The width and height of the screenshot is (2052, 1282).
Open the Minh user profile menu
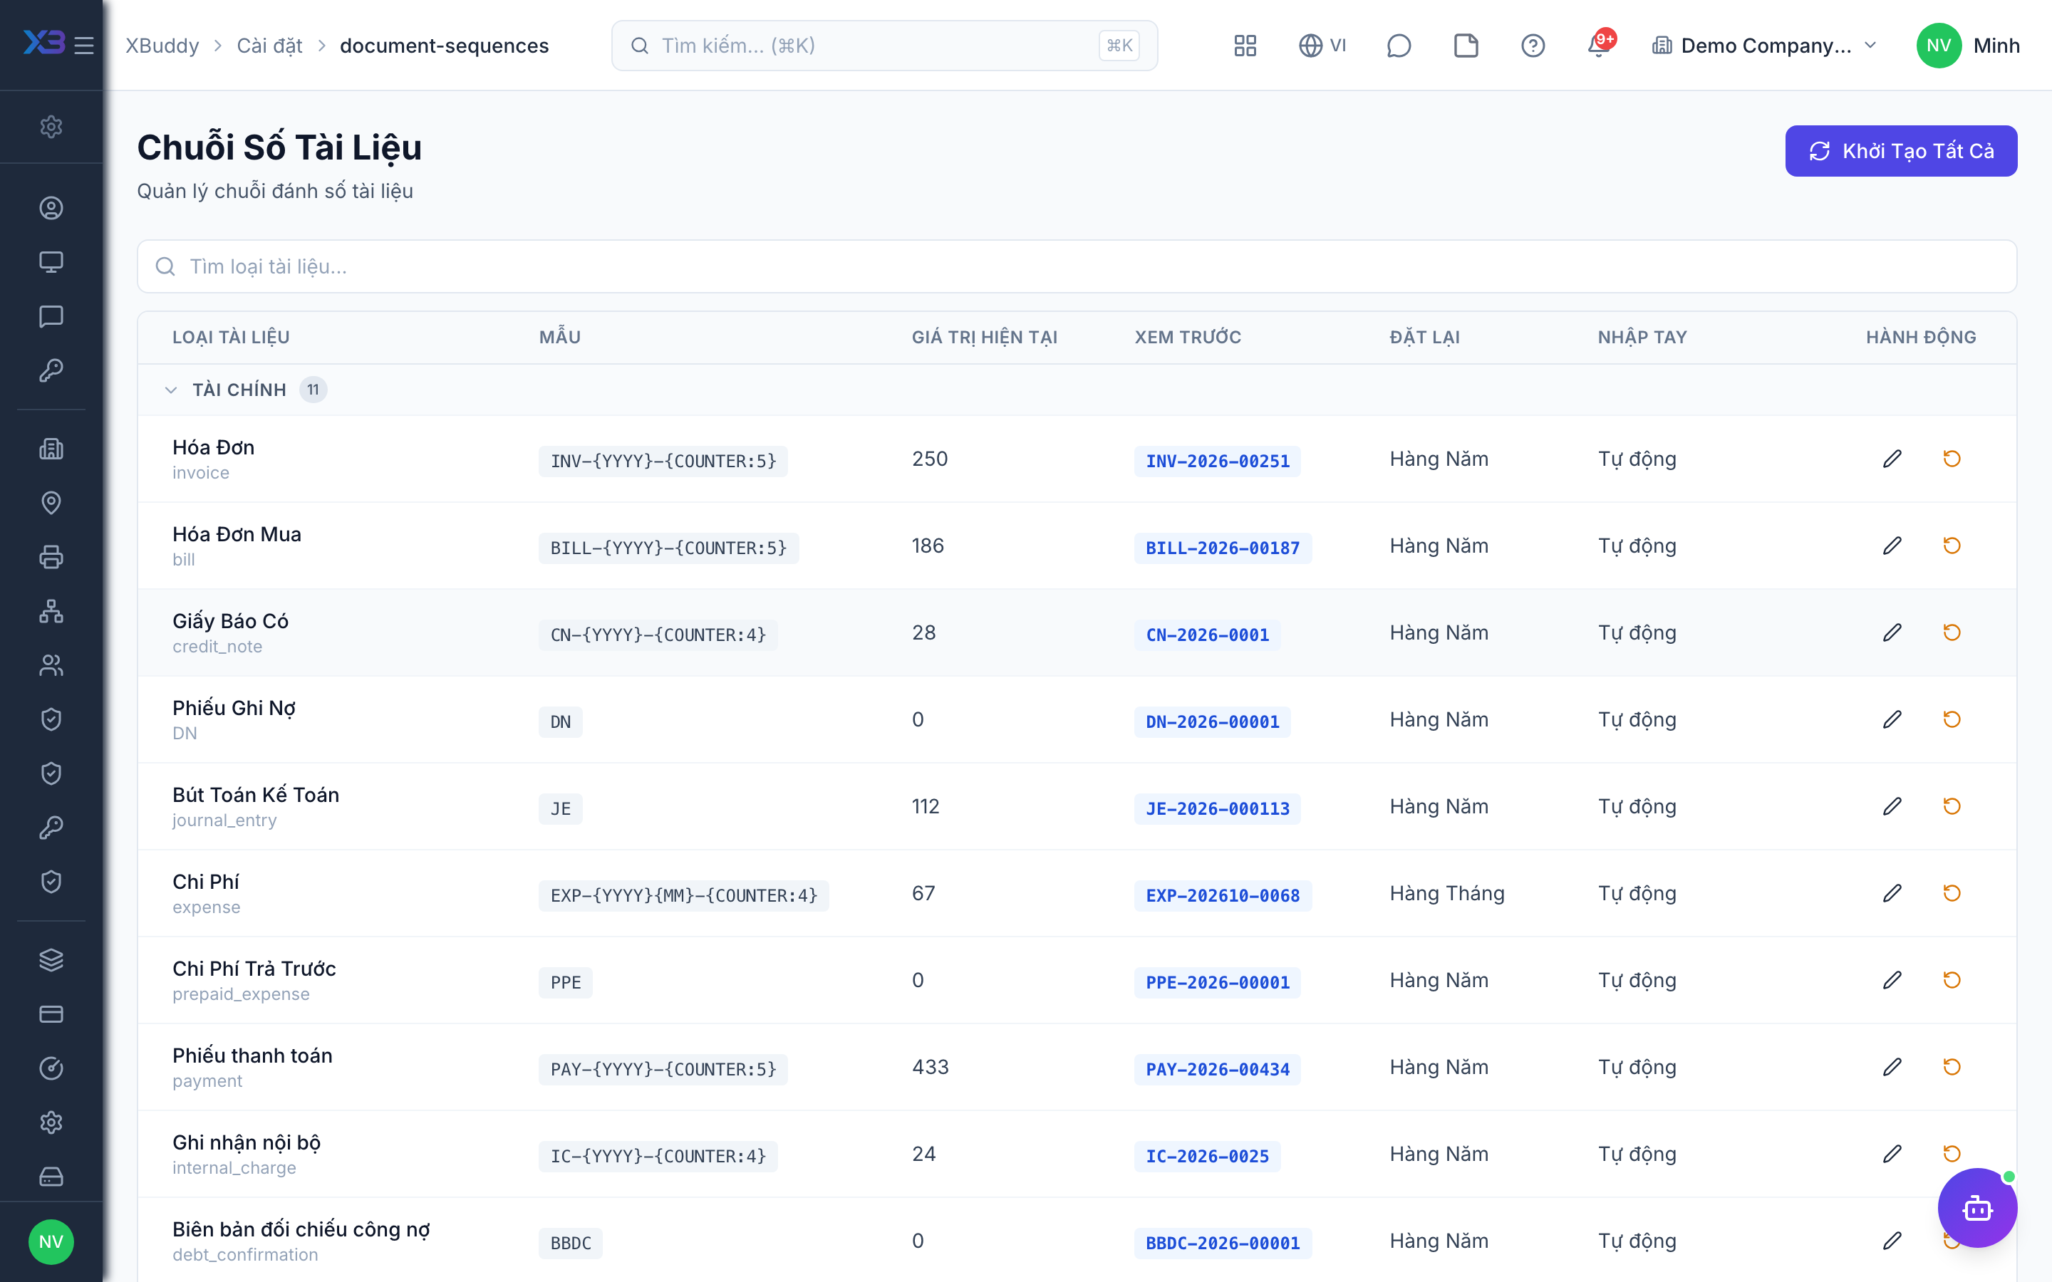point(1968,45)
